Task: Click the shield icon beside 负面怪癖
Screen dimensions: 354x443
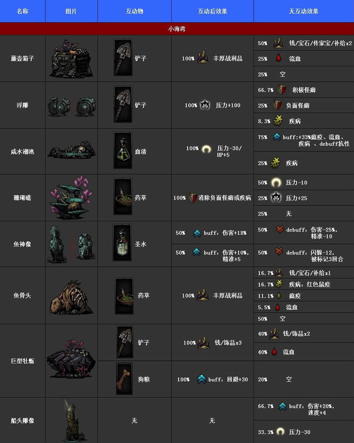Action: [x=278, y=105]
